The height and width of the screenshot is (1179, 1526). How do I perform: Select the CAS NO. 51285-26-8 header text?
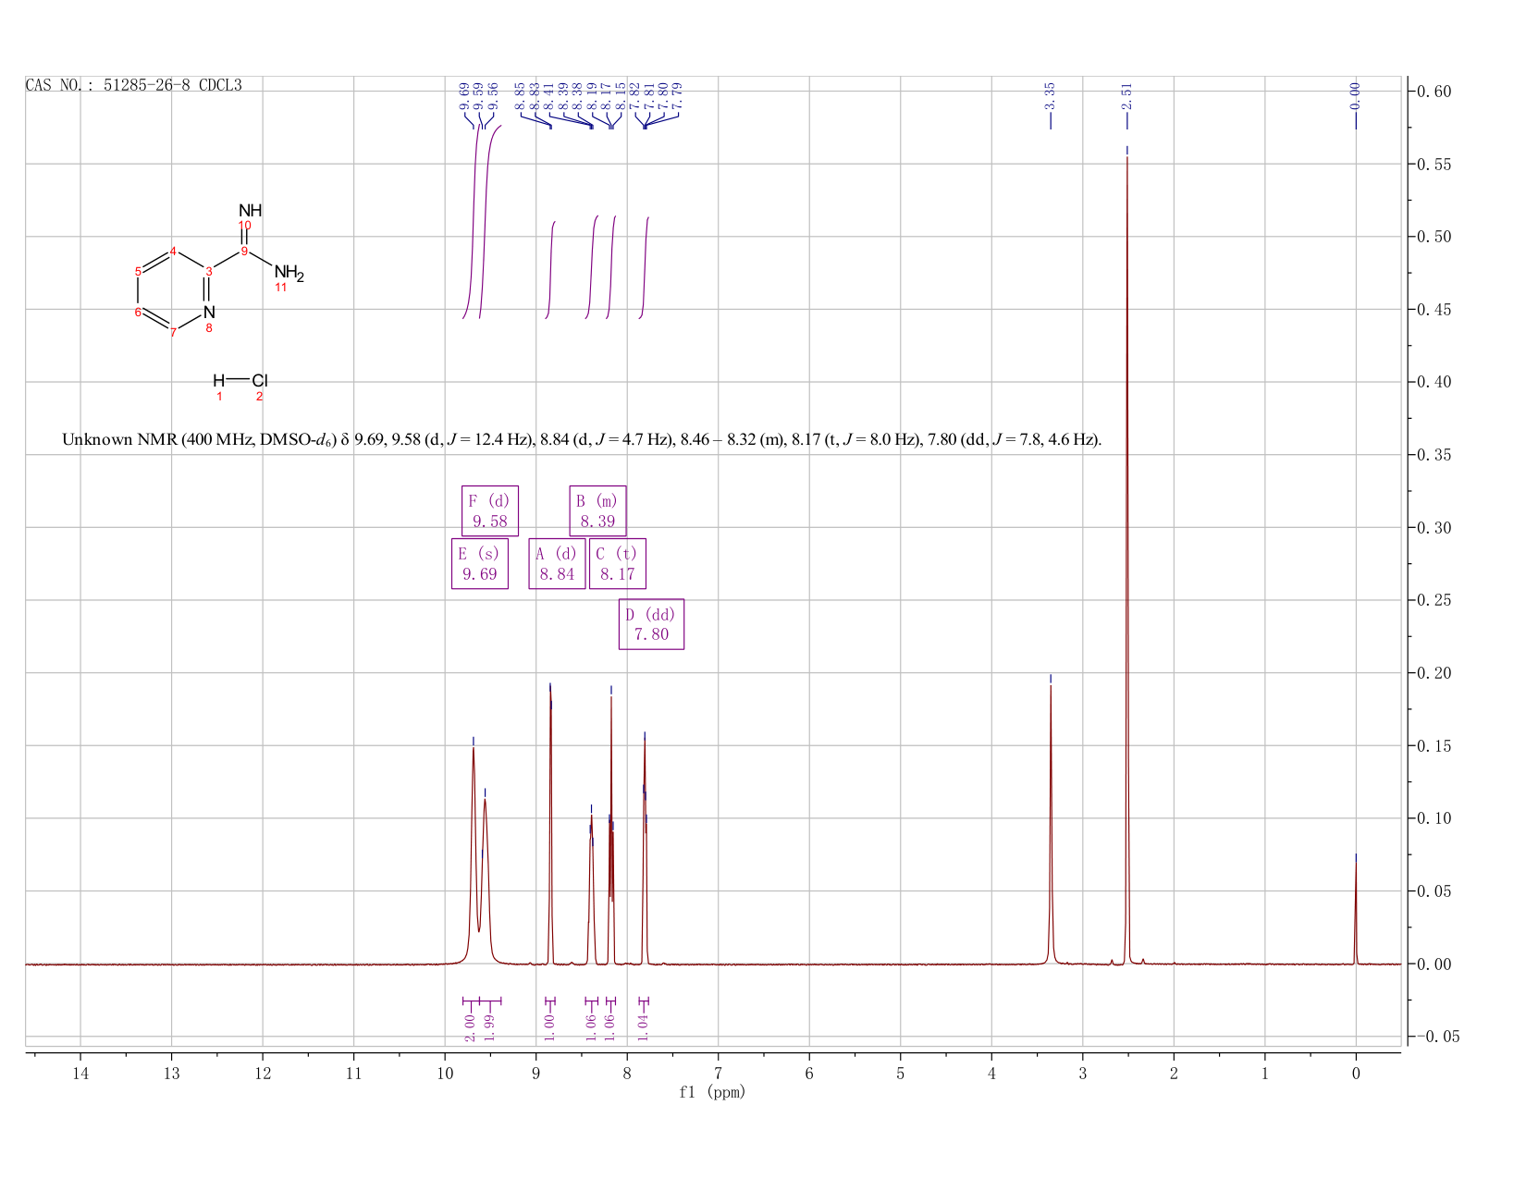click(x=134, y=85)
